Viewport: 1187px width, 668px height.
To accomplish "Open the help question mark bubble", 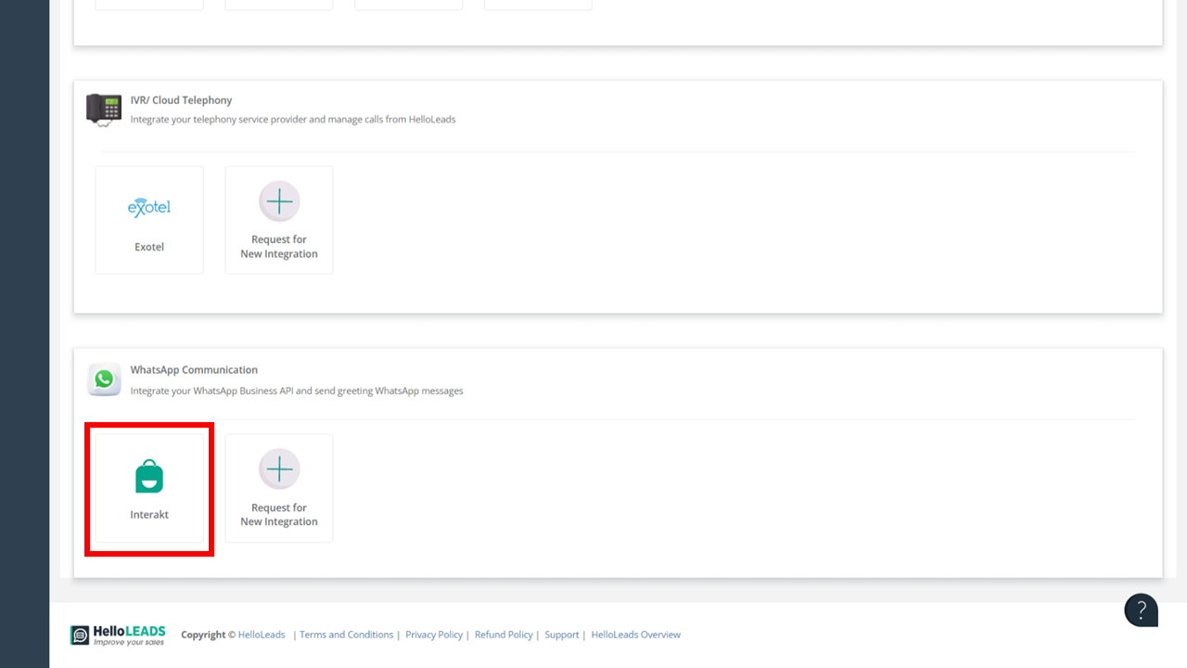I will [1142, 610].
